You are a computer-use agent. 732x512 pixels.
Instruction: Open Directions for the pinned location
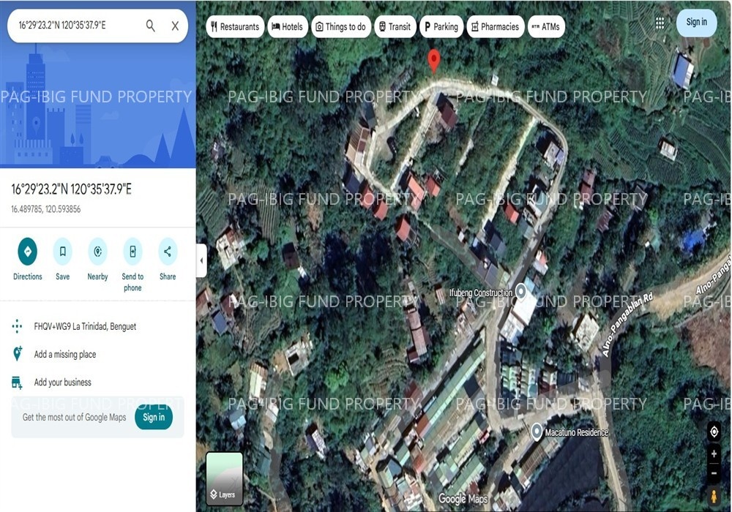coord(28,252)
